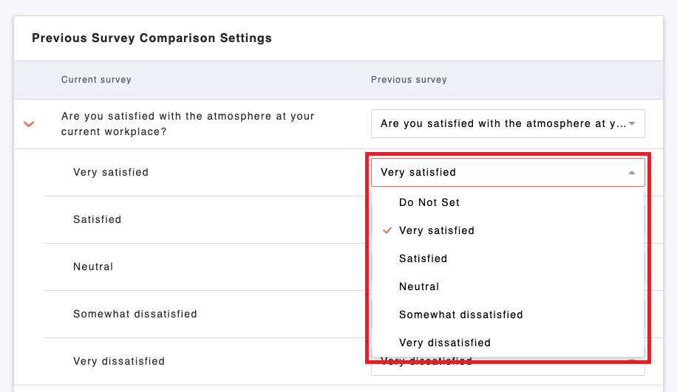Open the previous survey question dropdown
The width and height of the screenshot is (677, 392).
pyautogui.click(x=503, y=124)
